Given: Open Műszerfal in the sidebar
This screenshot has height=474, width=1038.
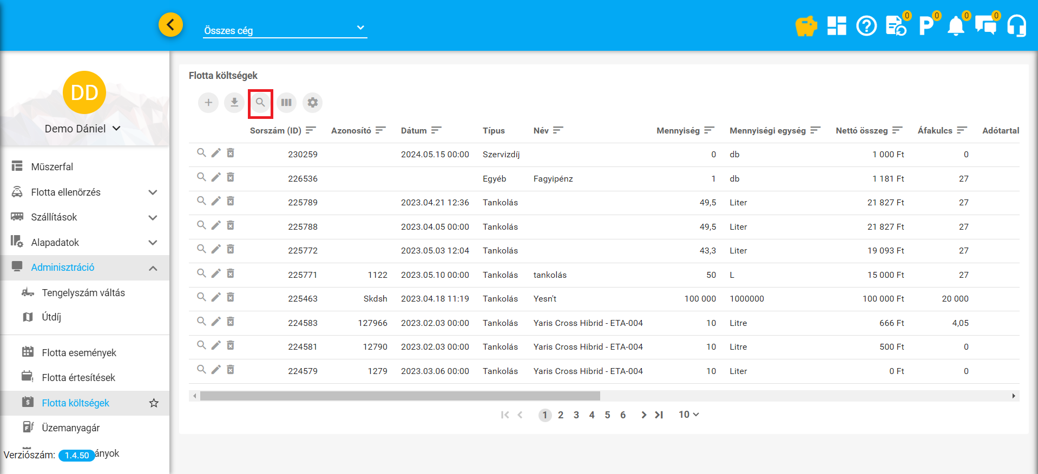Looking at the screenshot, I should tap(52, 167).
